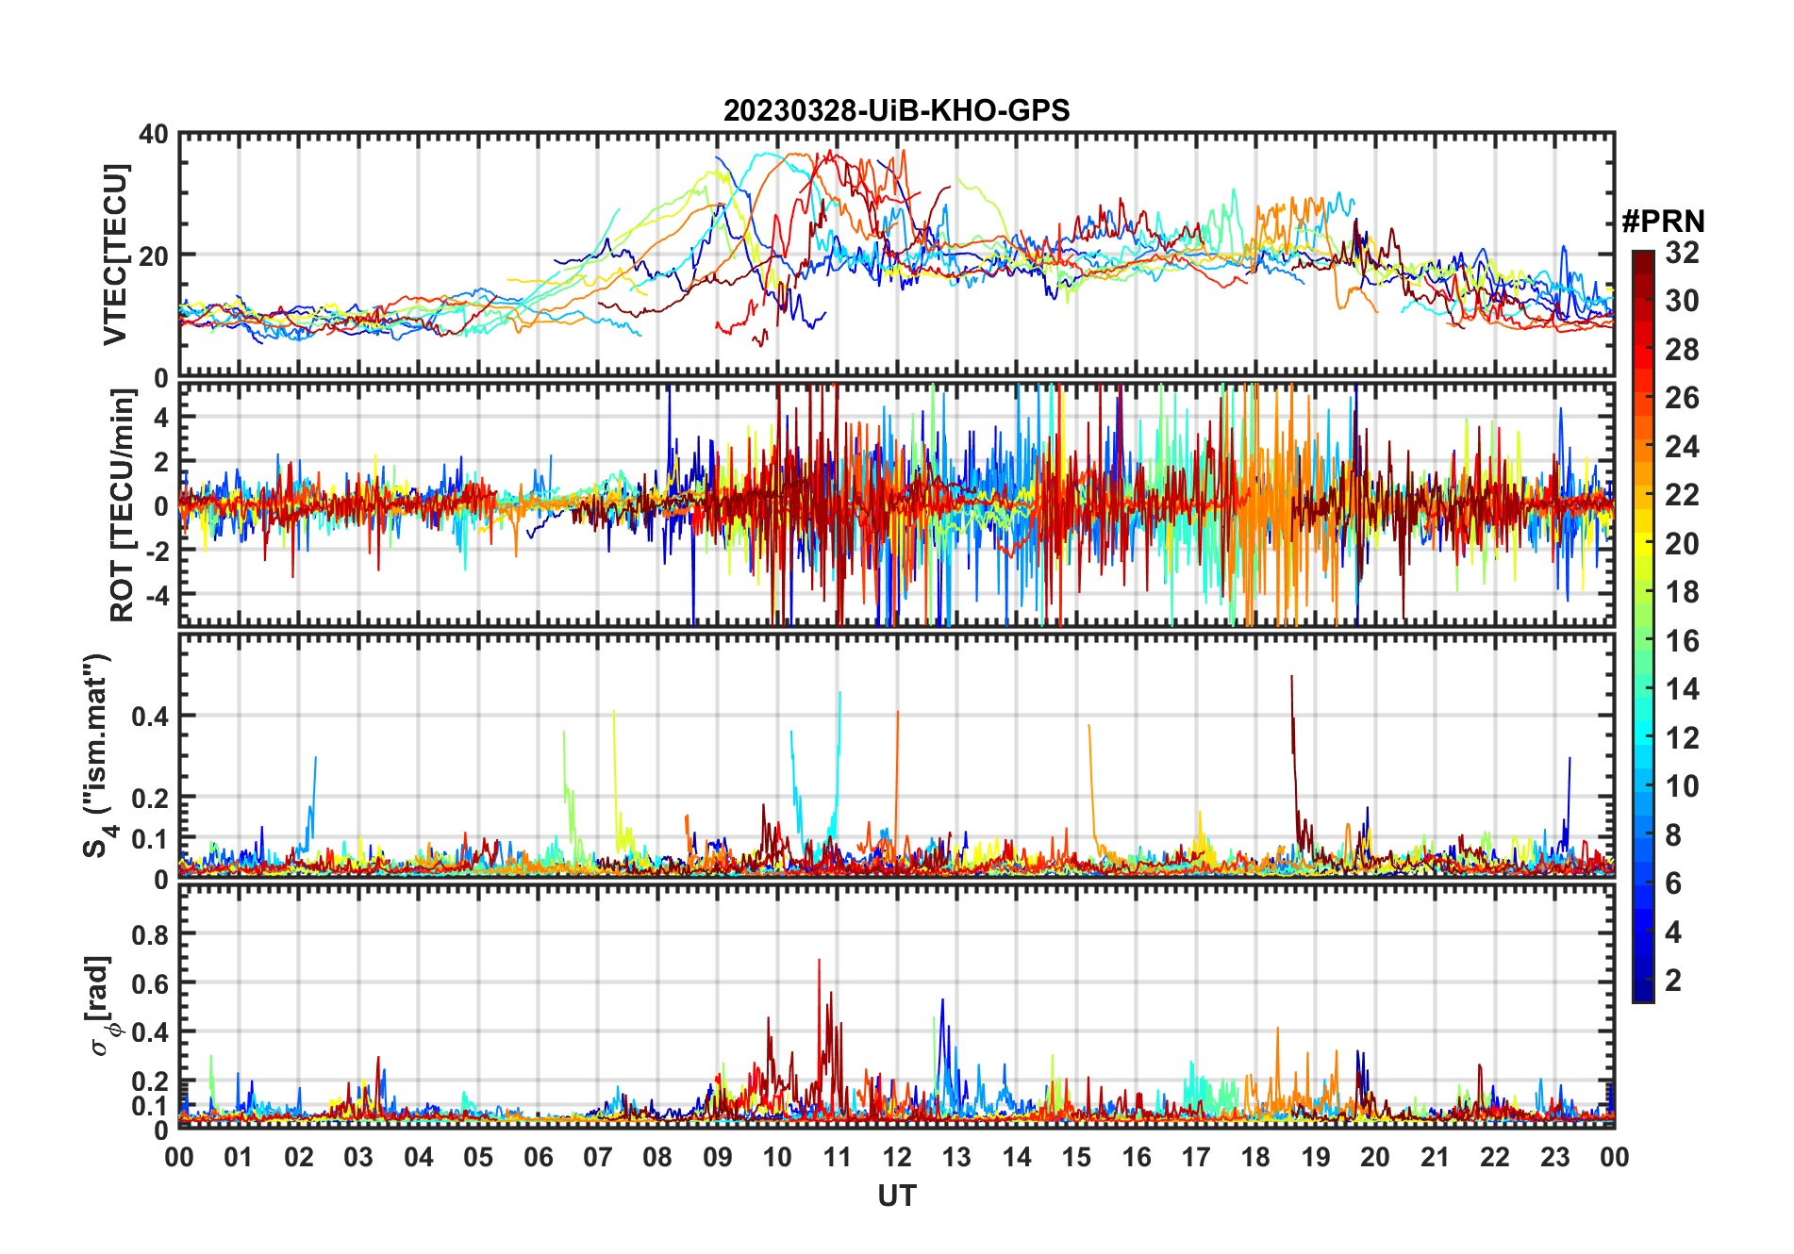Click the 09 hour tick on the UT axis
The width and height of the screenshot is (1794, 1254).
(718, 1157)
